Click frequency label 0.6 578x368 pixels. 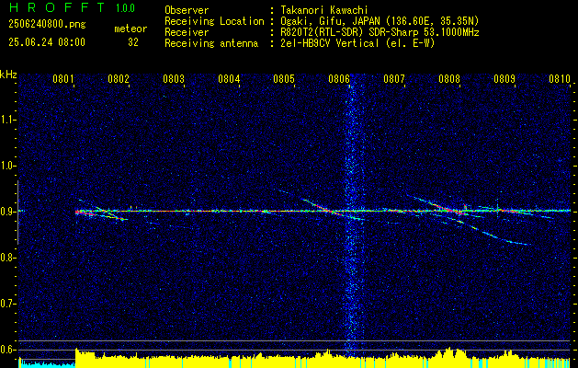click(8, 350)
